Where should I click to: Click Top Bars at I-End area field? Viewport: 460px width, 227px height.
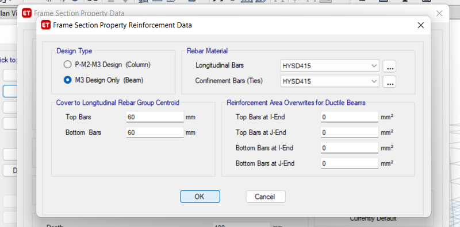click(350, 117)
